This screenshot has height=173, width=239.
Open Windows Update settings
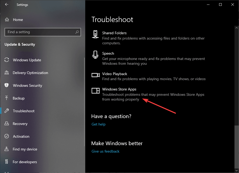pos(27,60)
